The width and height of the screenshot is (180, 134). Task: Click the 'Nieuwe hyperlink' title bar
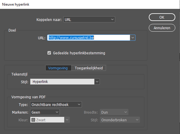pyautogui.click(x=88, y=4)
